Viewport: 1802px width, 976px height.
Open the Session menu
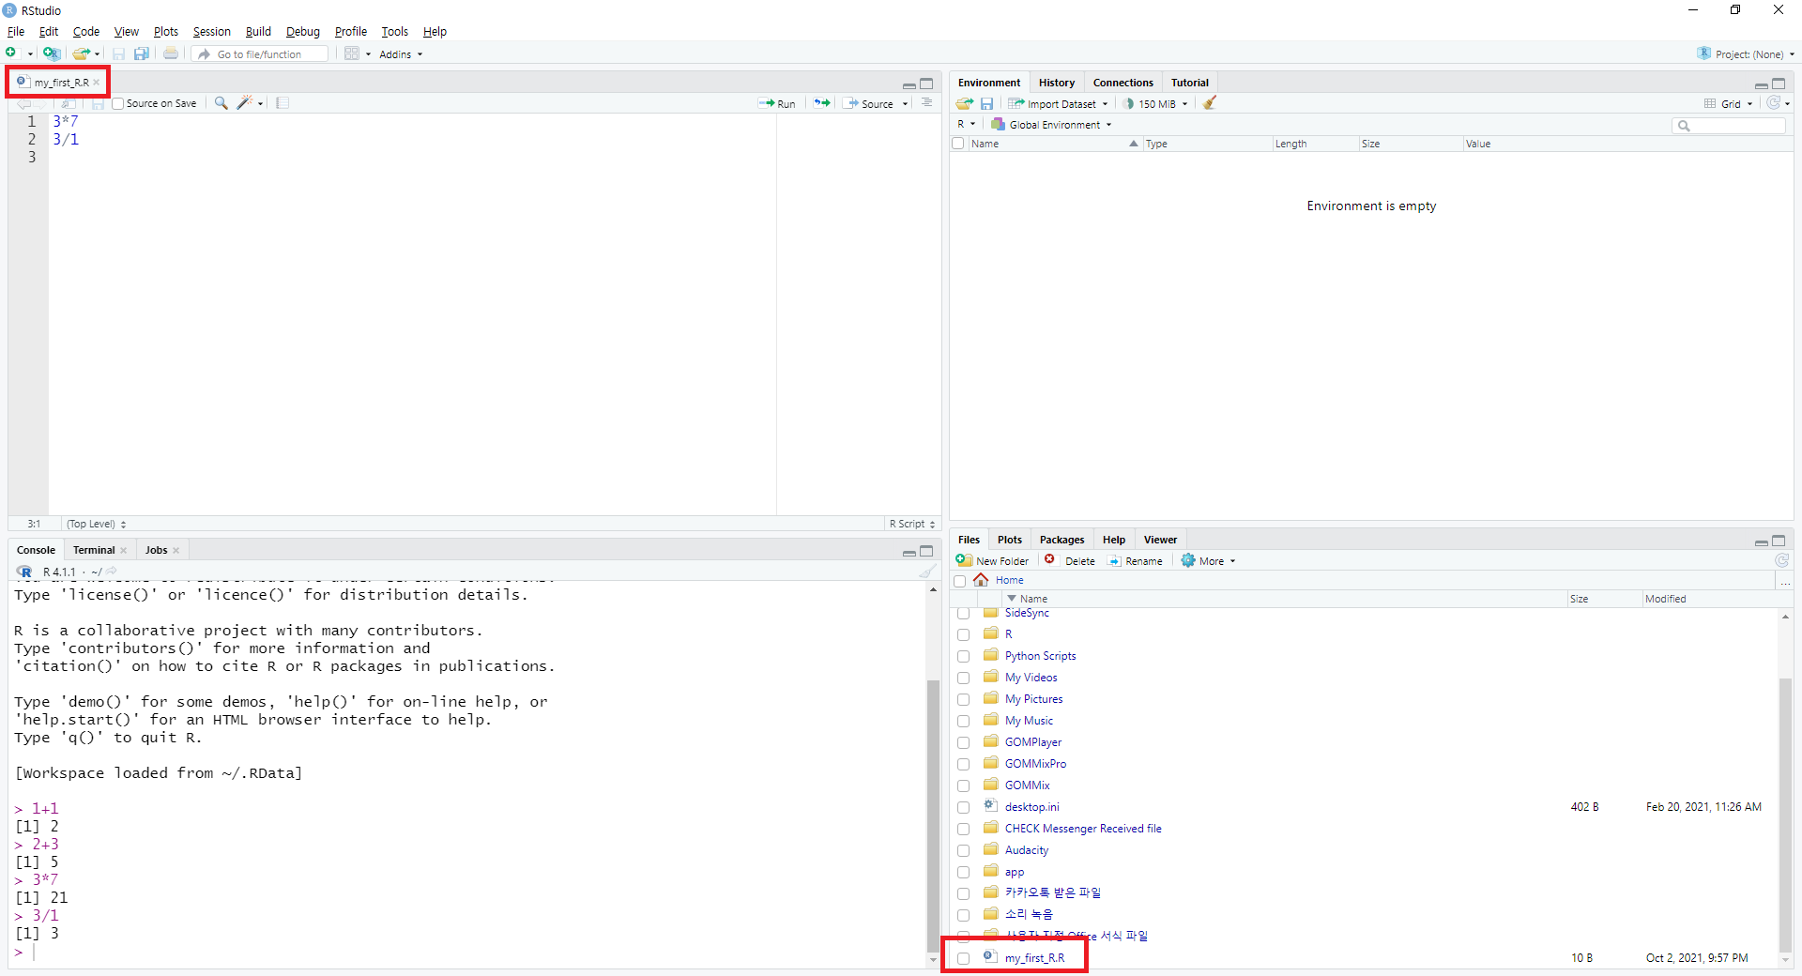click(x=211, y=31)
